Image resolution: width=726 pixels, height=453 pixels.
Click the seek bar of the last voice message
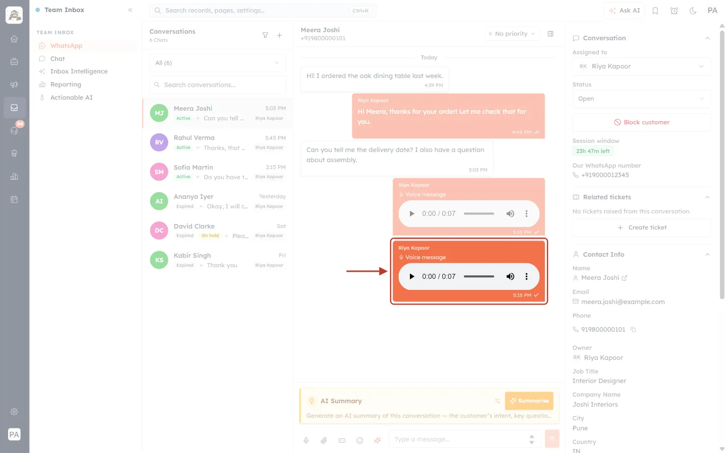tap(479, 276)
